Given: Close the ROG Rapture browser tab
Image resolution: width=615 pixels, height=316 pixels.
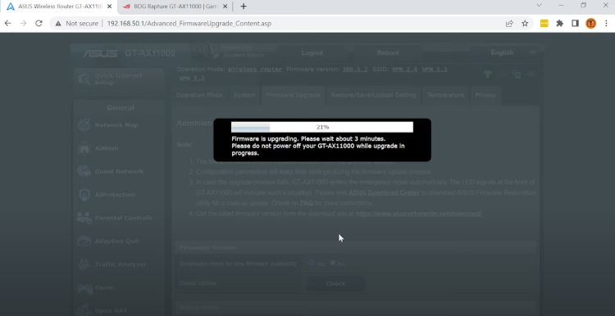Looking at the screenshot, I should click(225, 7).
